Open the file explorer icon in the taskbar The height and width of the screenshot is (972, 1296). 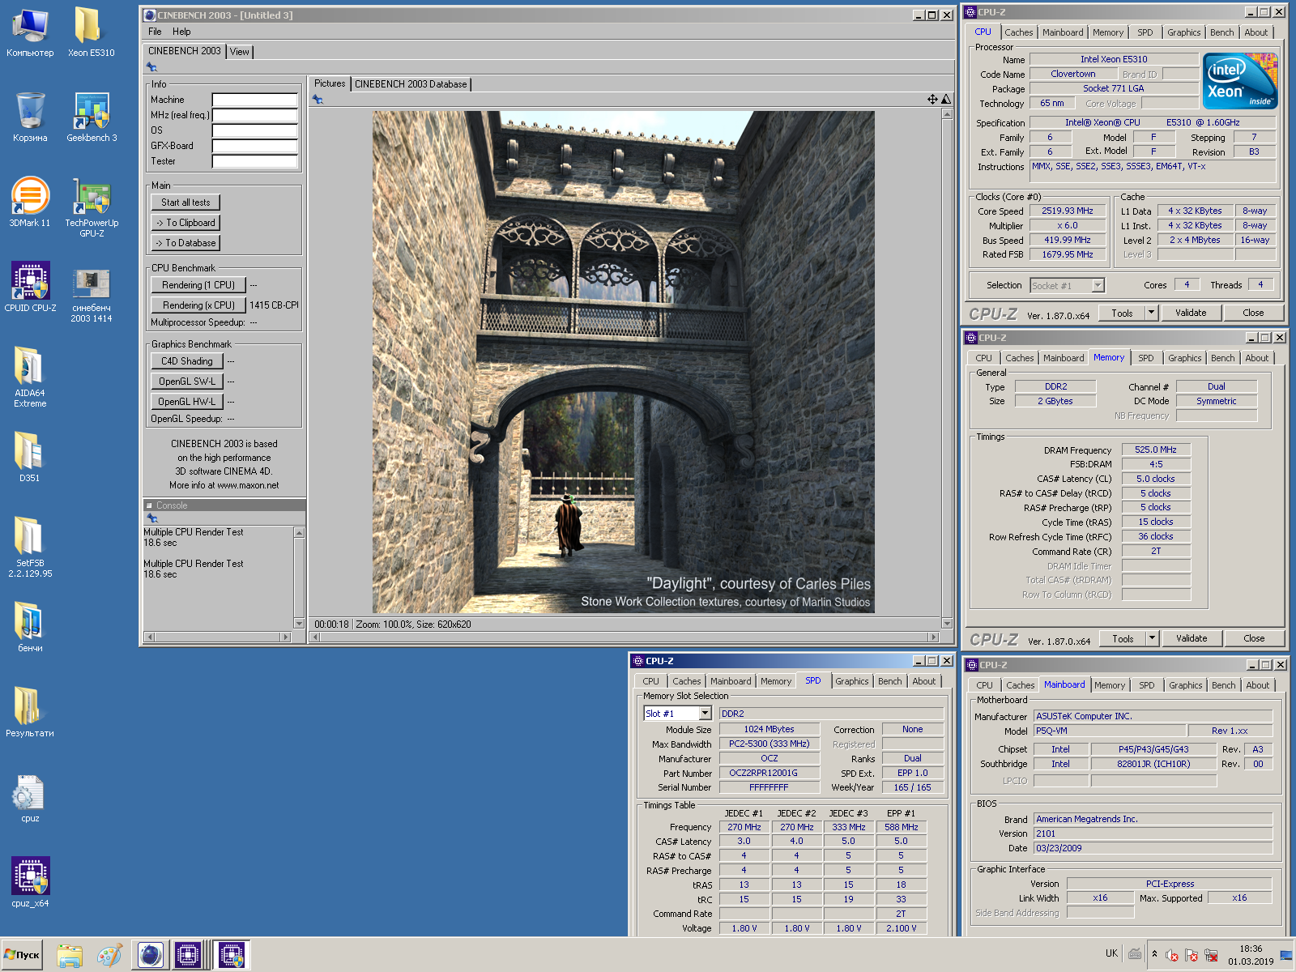pos(70,956)
